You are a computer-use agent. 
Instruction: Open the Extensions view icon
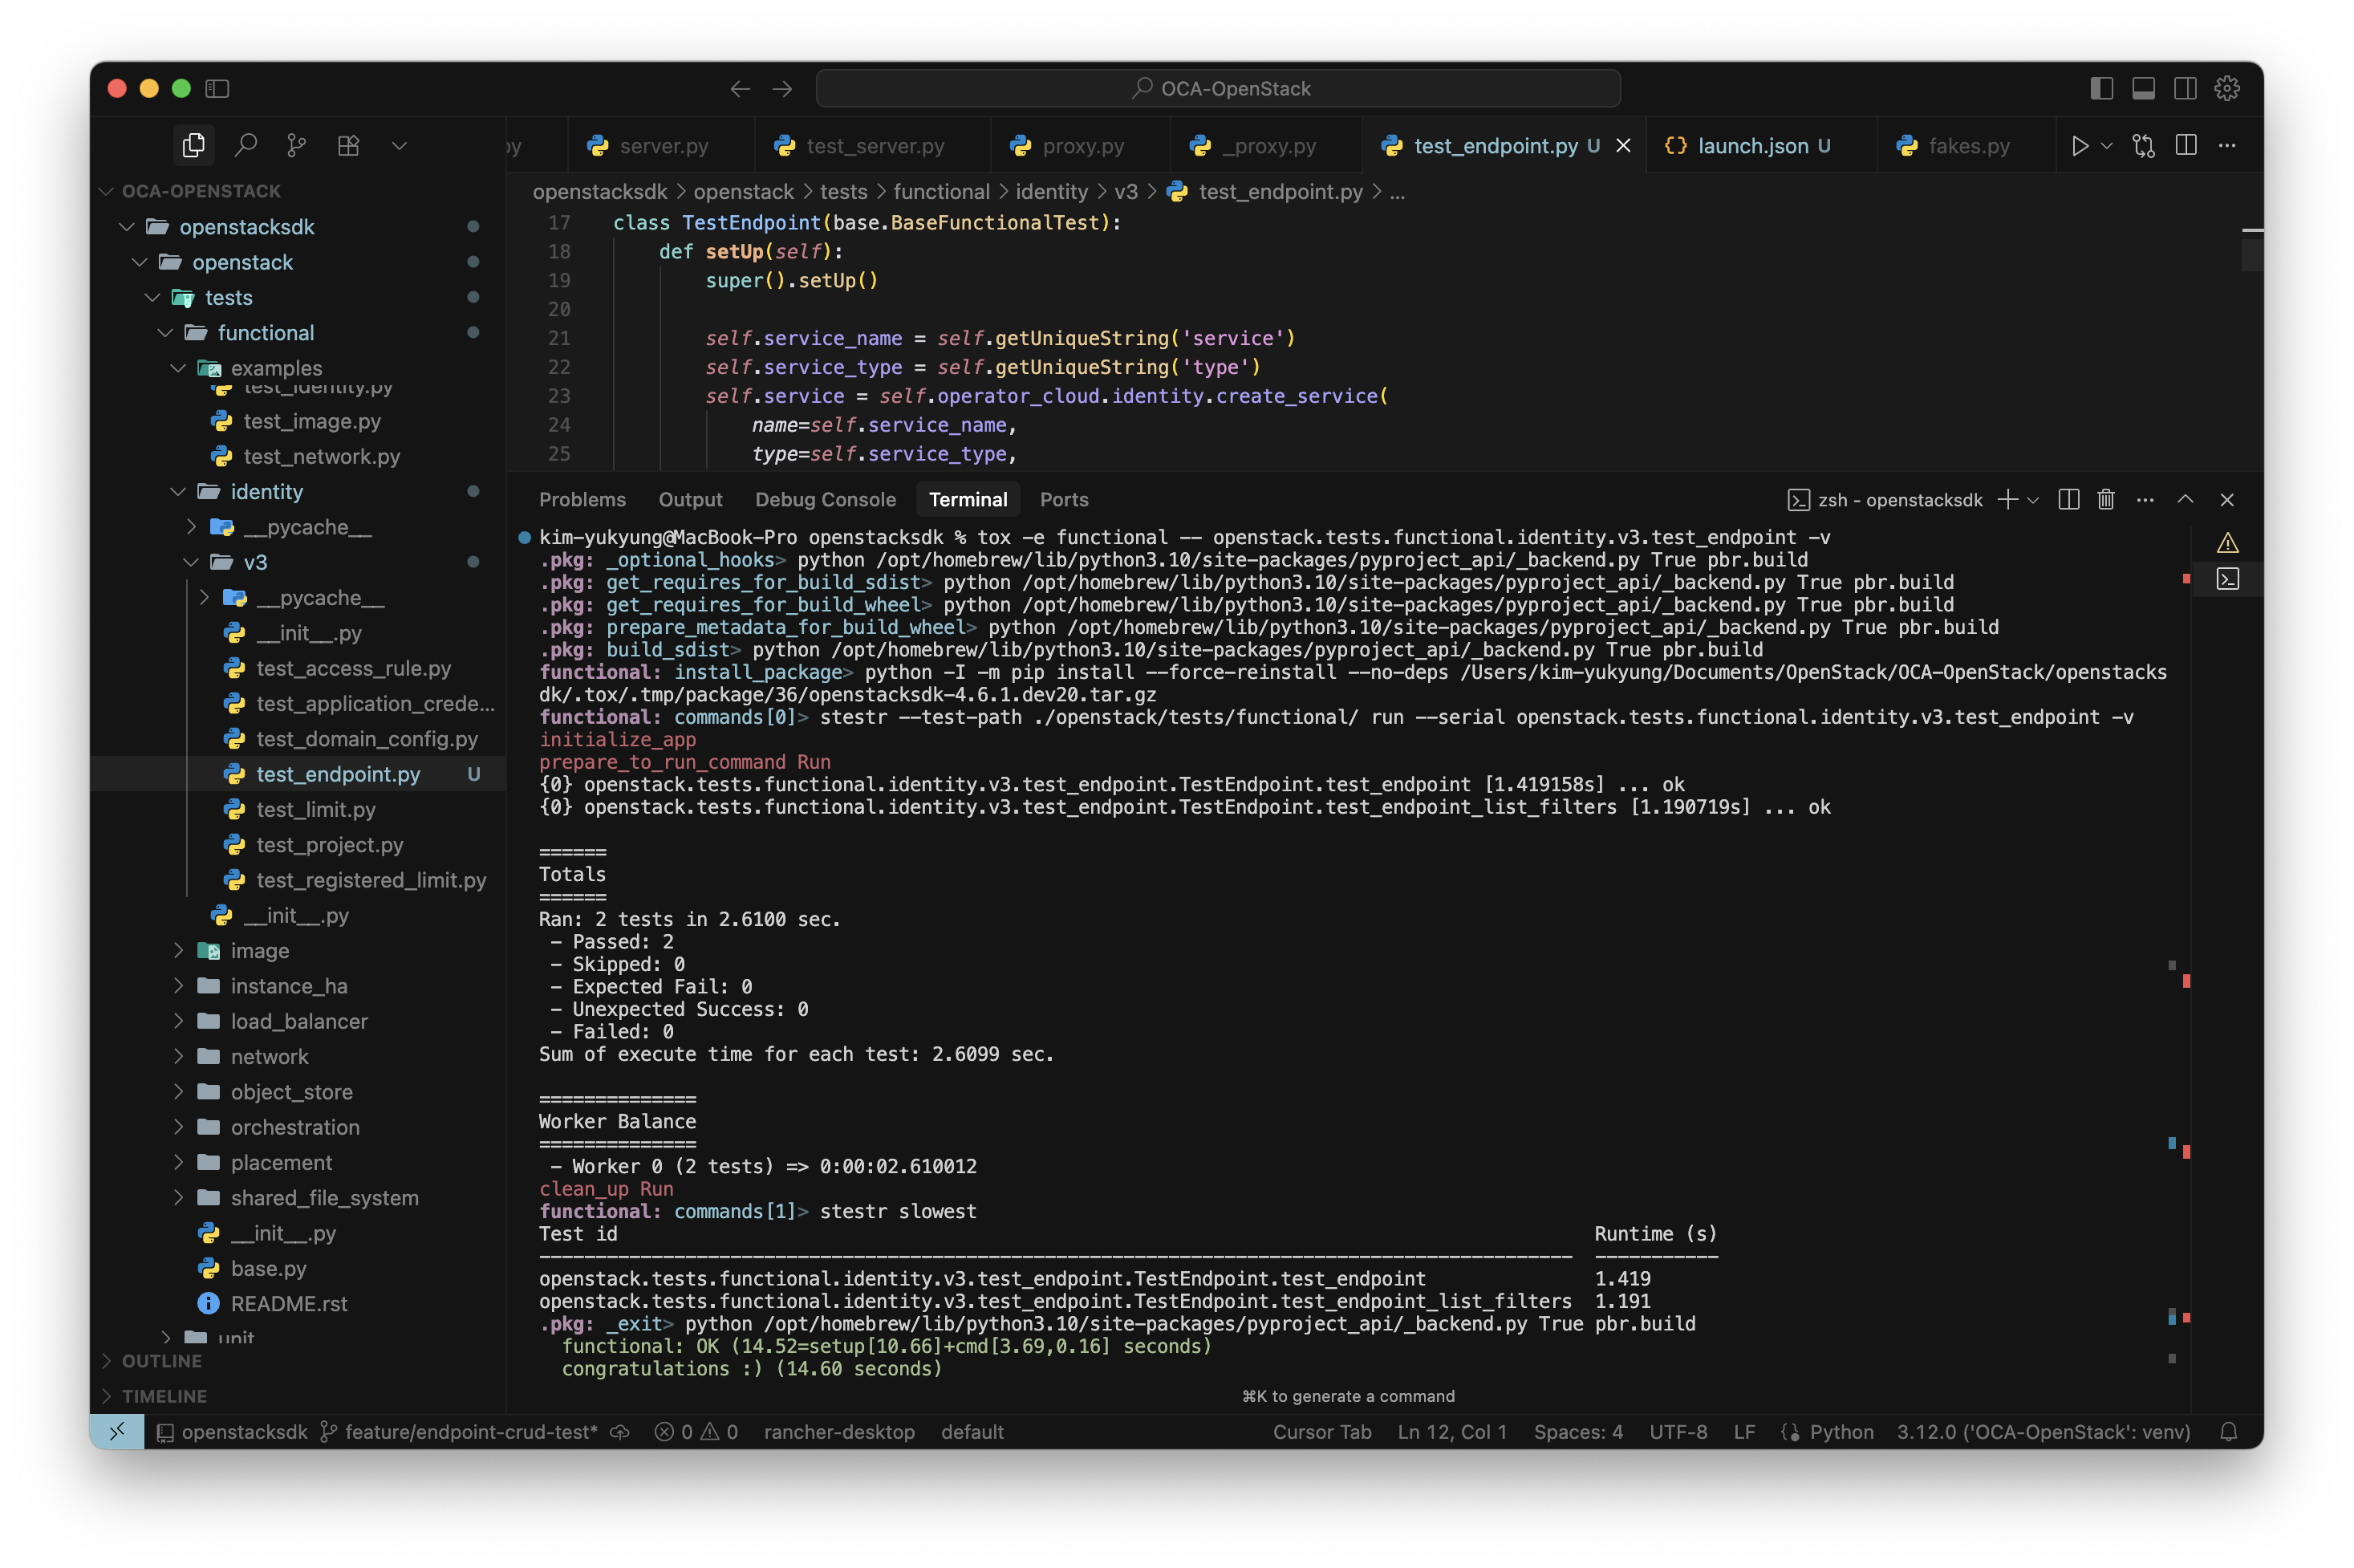[348, 145]
